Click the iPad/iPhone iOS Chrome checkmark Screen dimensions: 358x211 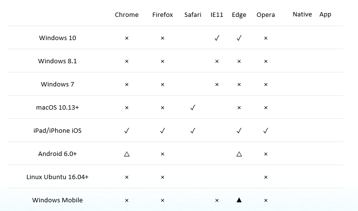pyautogui.click(x=127, y=131)
